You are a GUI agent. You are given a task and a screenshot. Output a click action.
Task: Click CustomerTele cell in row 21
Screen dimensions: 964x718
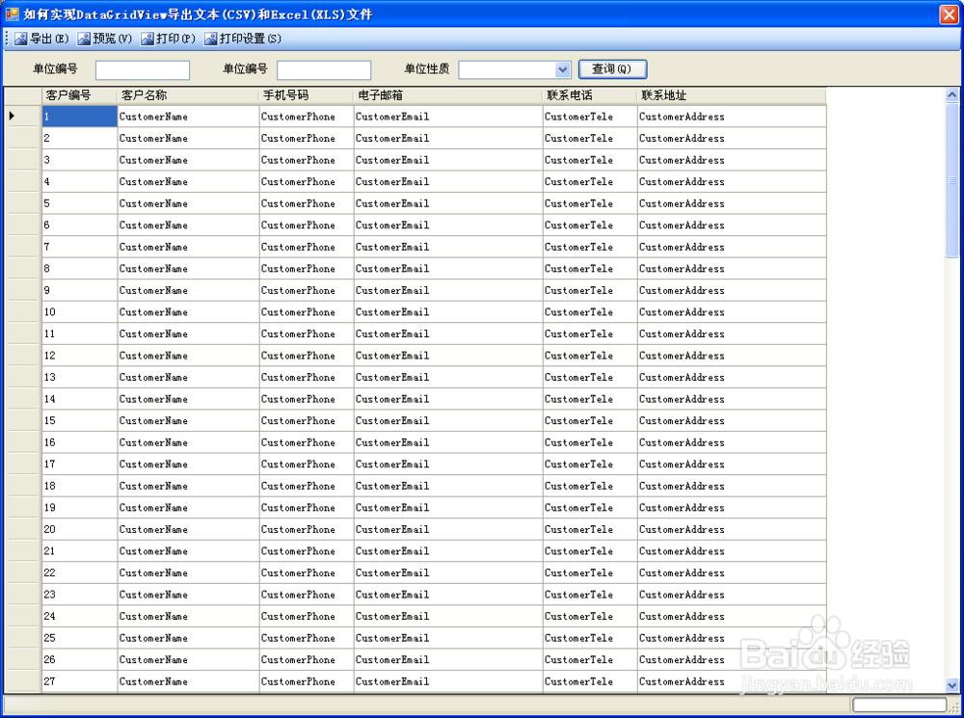[590, 551]
